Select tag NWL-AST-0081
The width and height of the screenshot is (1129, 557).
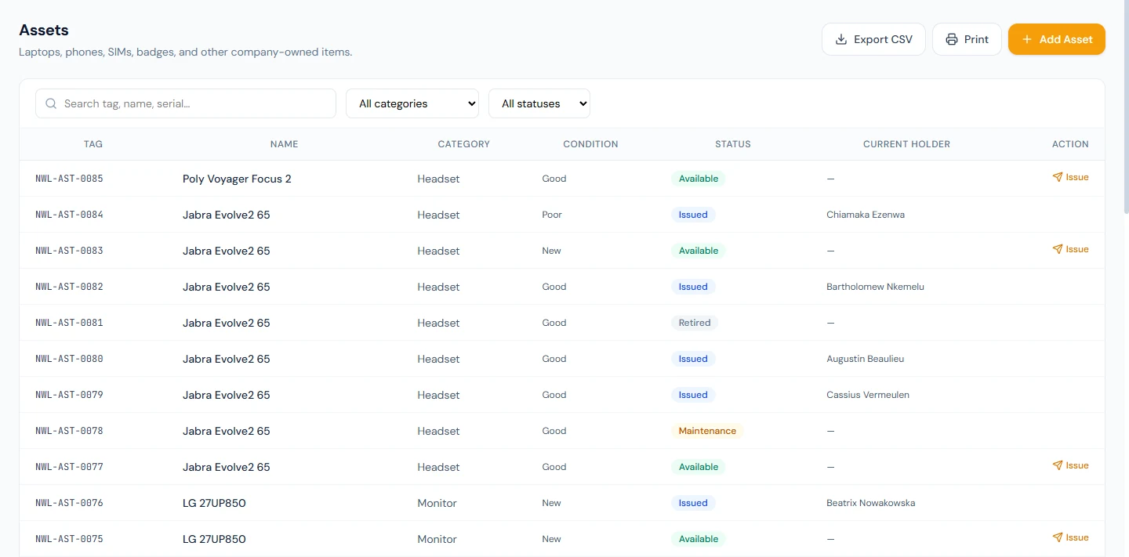click(x=69, y=323)
